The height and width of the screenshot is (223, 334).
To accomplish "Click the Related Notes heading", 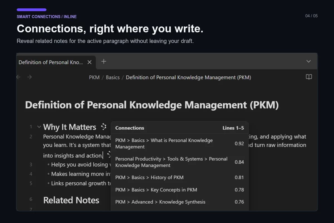I will pos(71,200).
